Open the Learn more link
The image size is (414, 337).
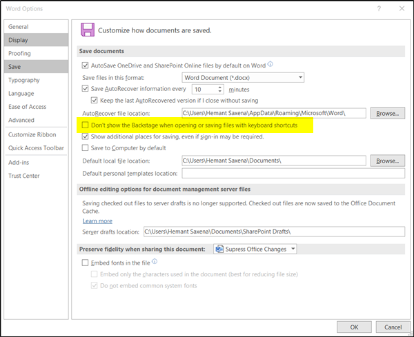[97, 221]
